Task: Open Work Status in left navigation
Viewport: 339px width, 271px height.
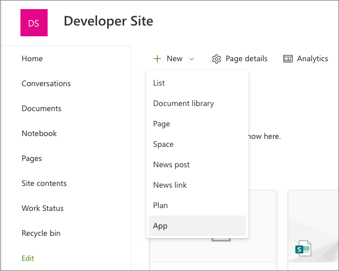Action: pos(43,208)
